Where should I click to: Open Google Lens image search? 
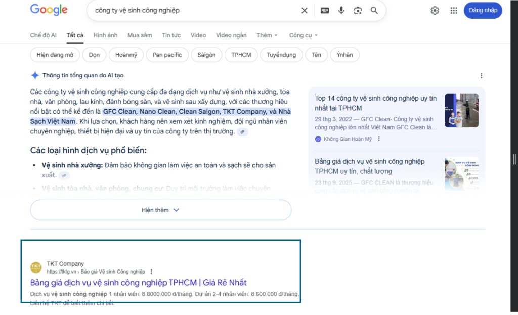tap(358, 10)
